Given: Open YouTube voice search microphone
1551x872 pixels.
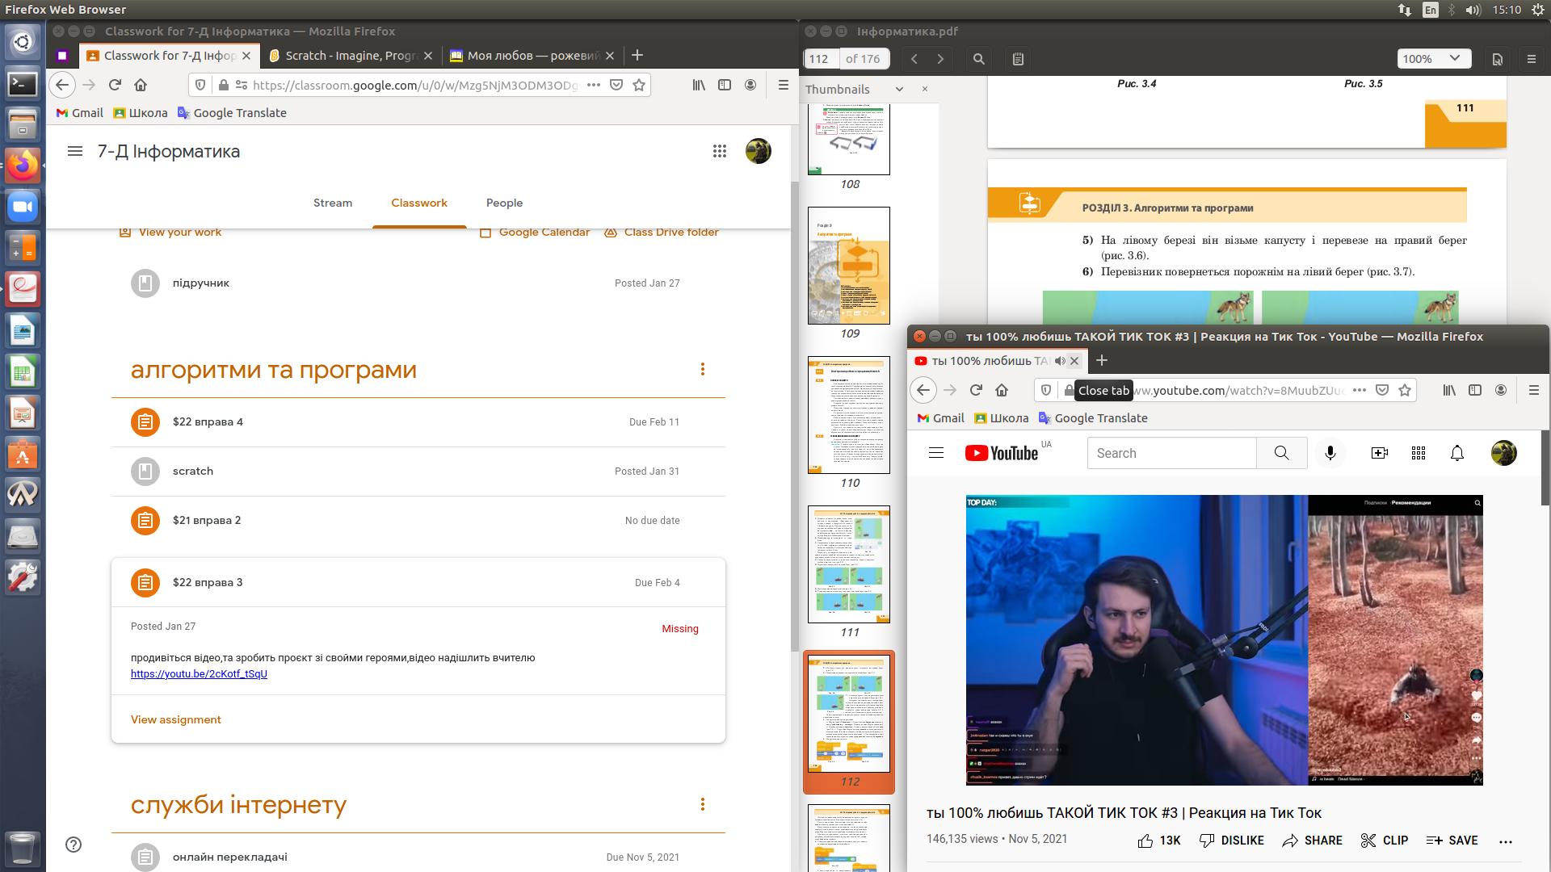Looking at the screenshot, I should click(1330, 454).
